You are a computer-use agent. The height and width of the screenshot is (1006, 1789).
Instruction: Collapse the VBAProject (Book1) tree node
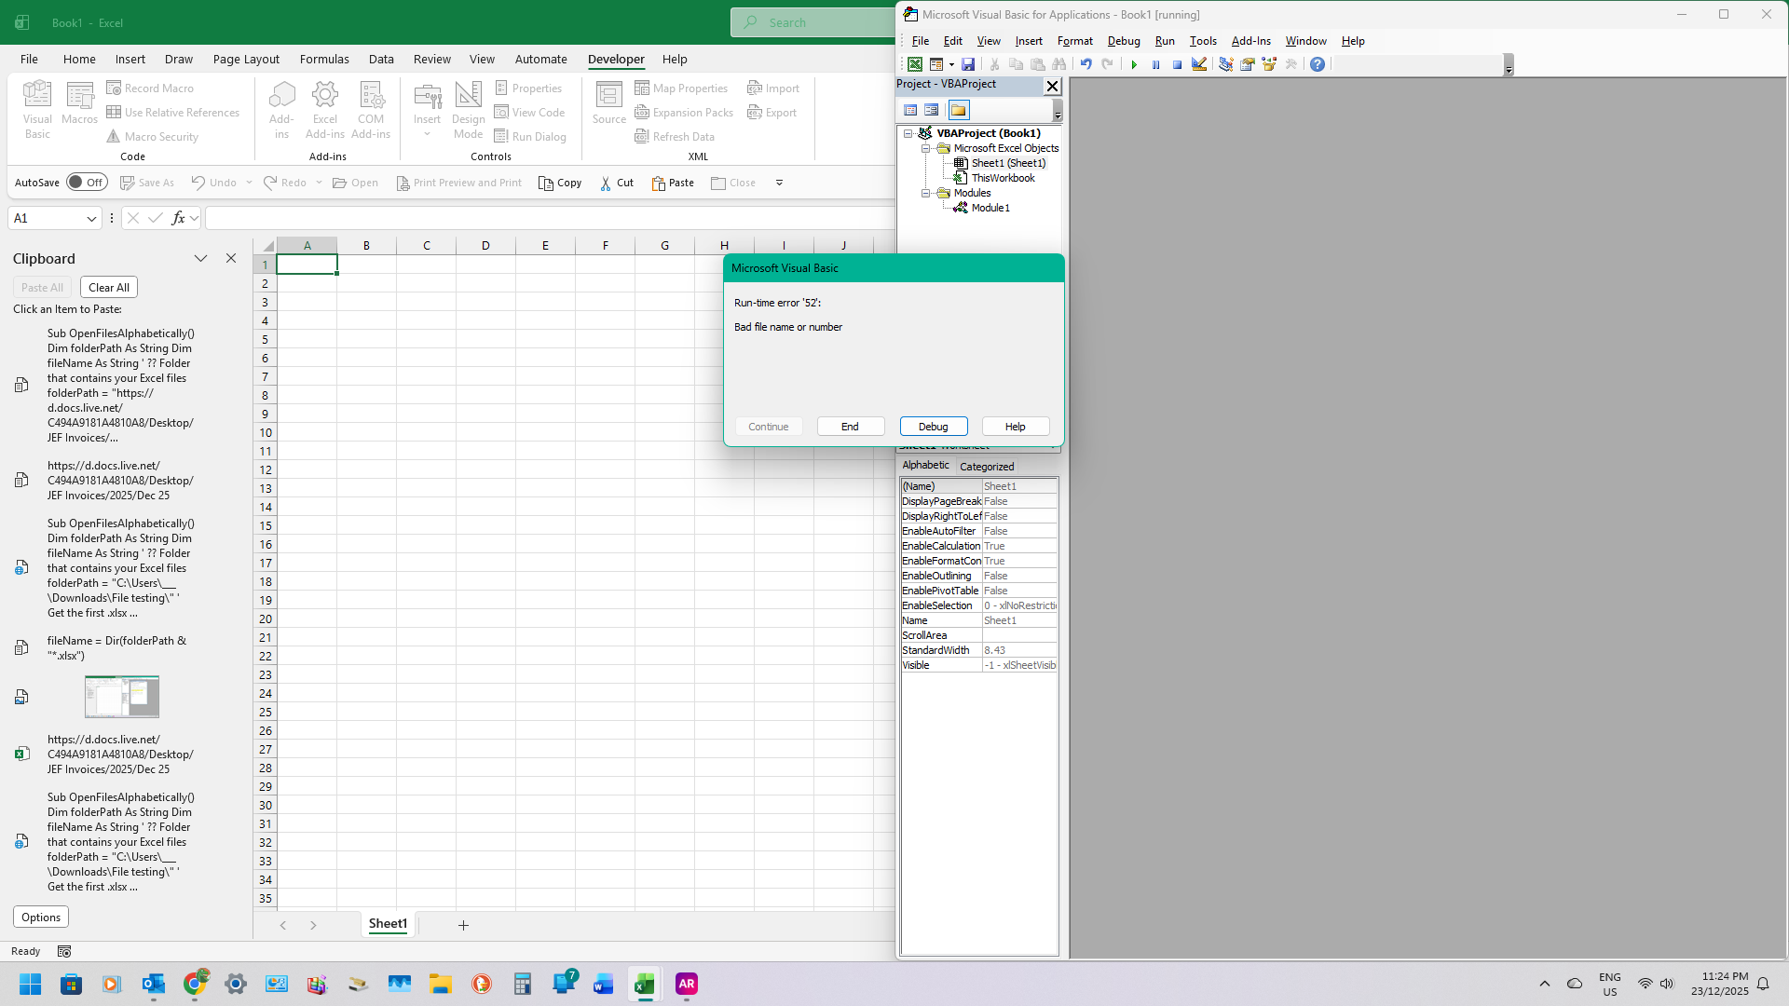[908, 133]
